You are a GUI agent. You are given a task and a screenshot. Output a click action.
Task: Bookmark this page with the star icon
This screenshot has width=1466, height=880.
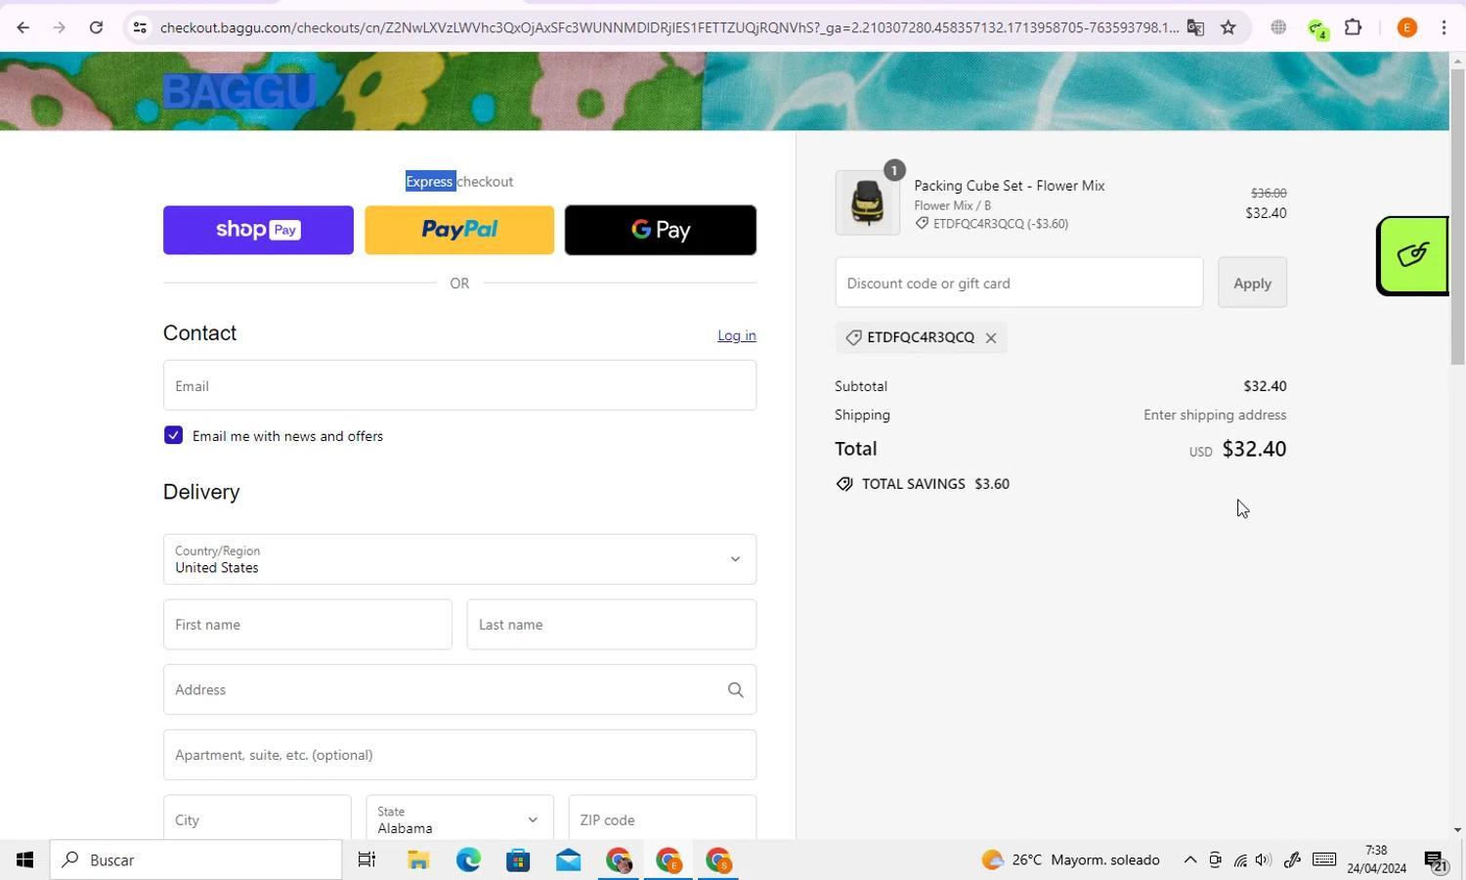pos(1229,27)
